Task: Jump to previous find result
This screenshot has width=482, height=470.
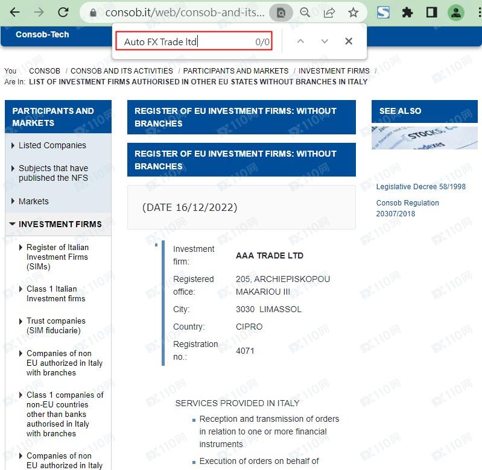Action: (x=300, y=41)
